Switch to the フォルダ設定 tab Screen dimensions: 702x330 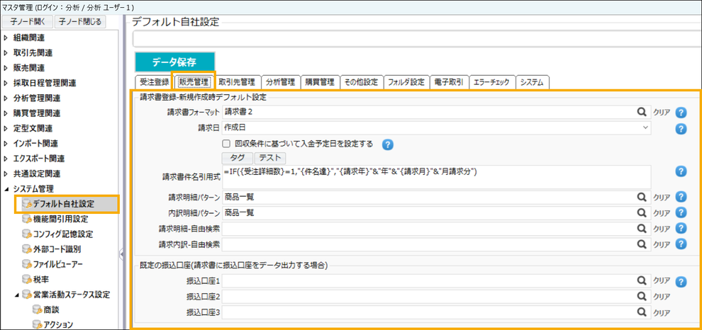tap(406, 82)
